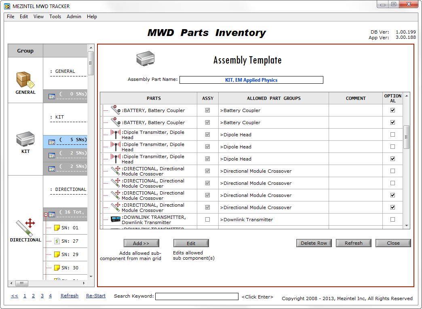Click the grid icon beside 5 SNs
The height and width of the screenshot is (309, 422).
coord(52,142)
